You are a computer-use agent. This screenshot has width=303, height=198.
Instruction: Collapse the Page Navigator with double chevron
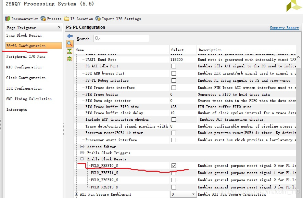click(x=59, y=27)
